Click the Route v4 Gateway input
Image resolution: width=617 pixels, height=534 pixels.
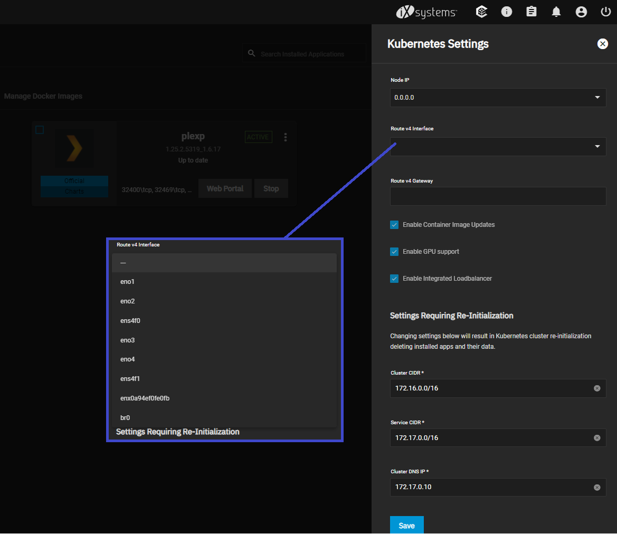coord(498,196)
